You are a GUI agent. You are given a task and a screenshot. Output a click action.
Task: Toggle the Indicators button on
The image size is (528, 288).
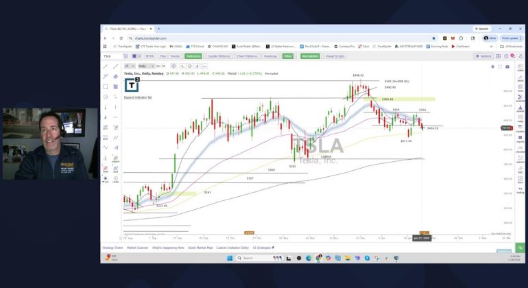pos(193,56)
